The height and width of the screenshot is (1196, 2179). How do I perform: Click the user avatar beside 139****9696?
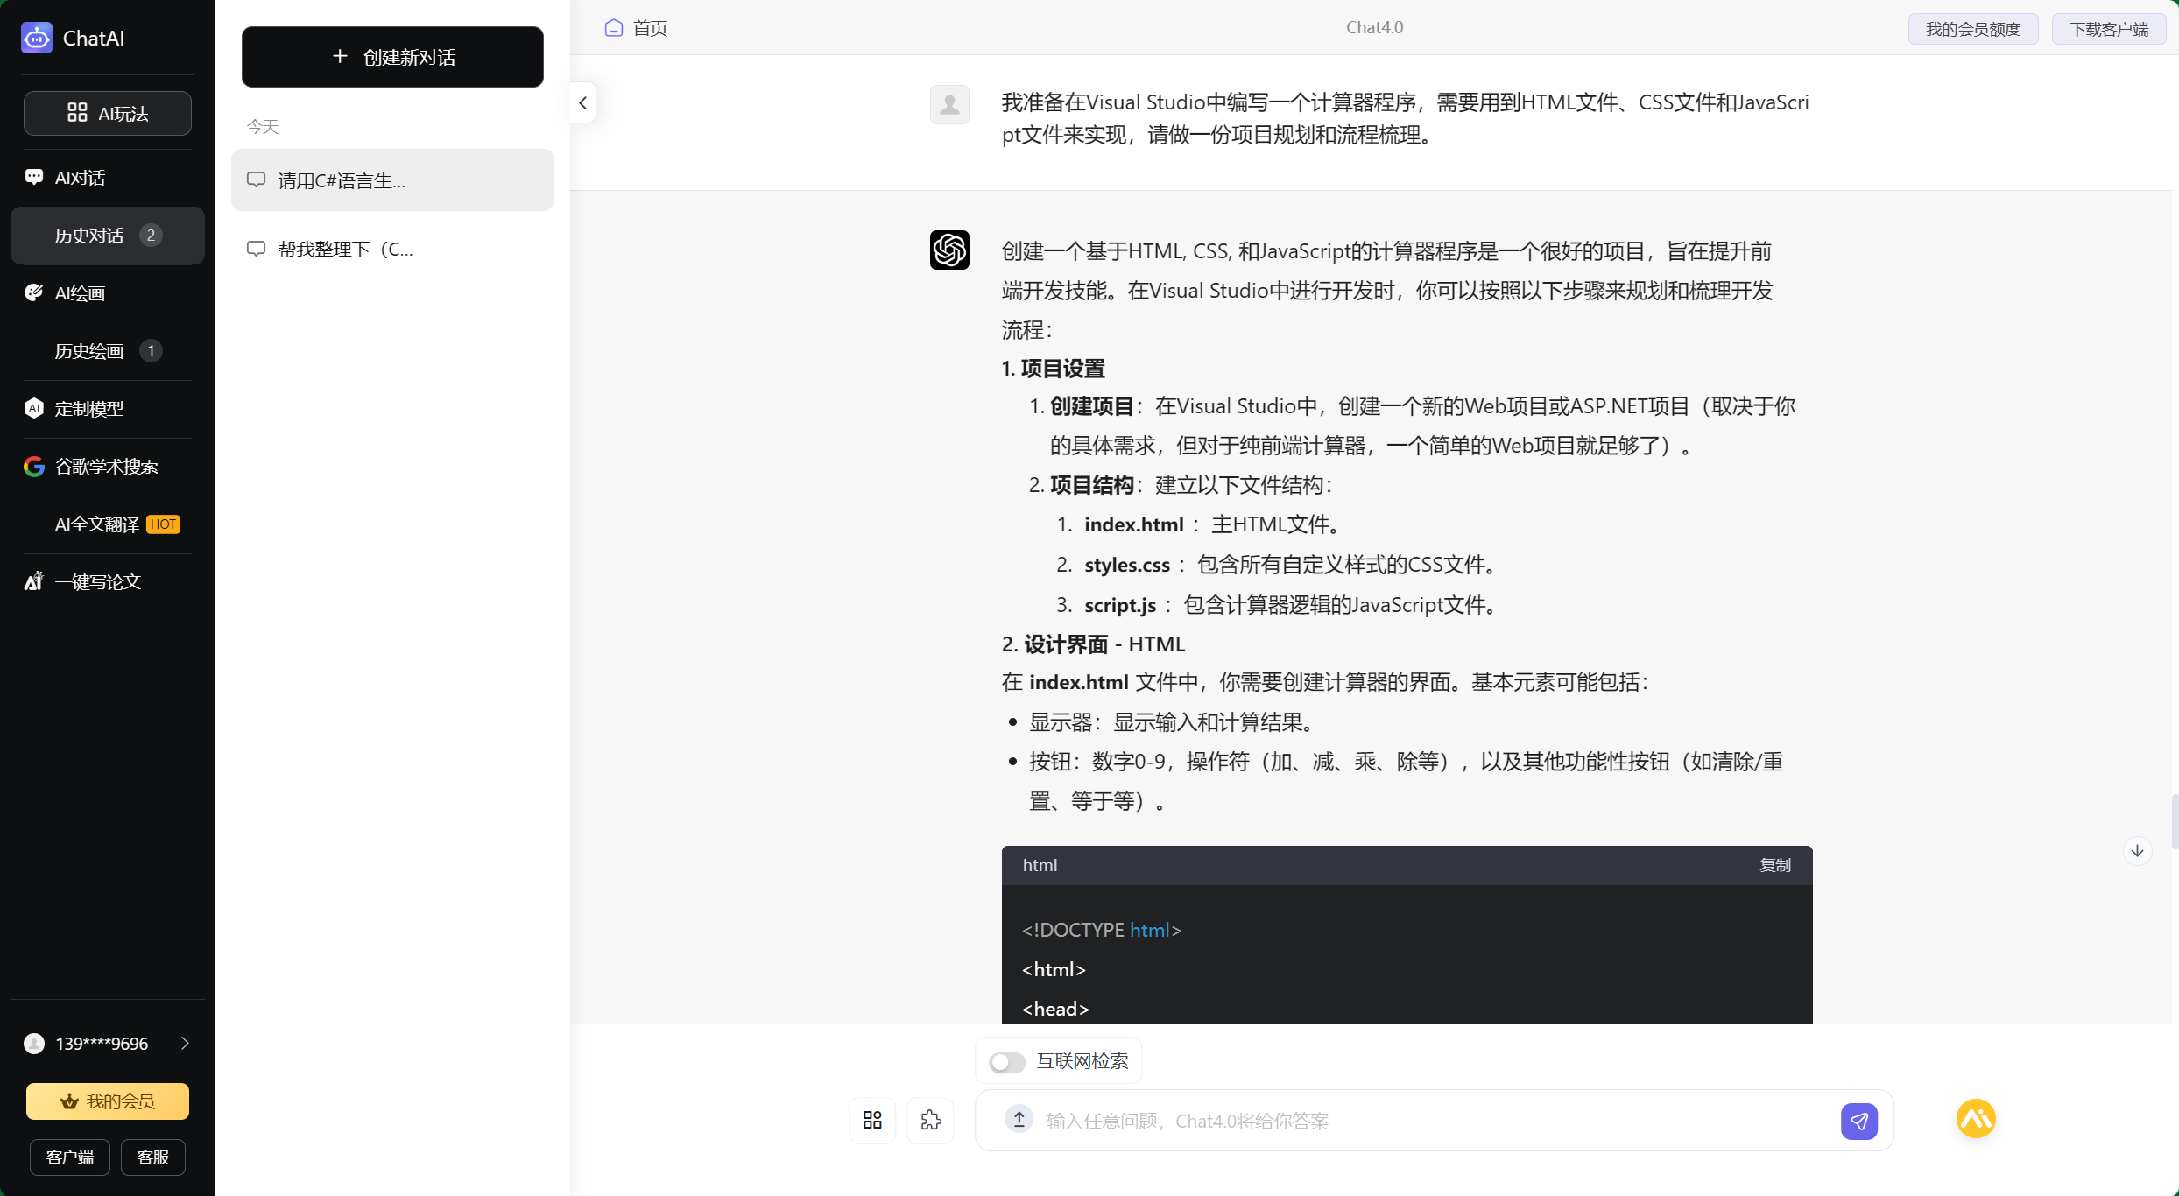pos(34,1044)
